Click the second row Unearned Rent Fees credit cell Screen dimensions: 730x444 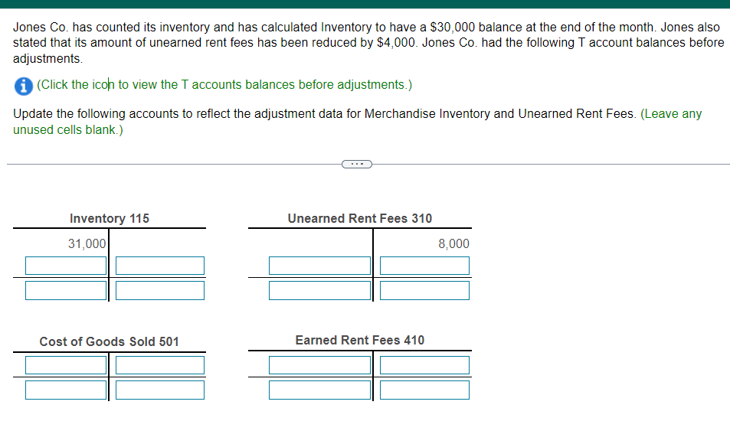click(x=424, y=290)
